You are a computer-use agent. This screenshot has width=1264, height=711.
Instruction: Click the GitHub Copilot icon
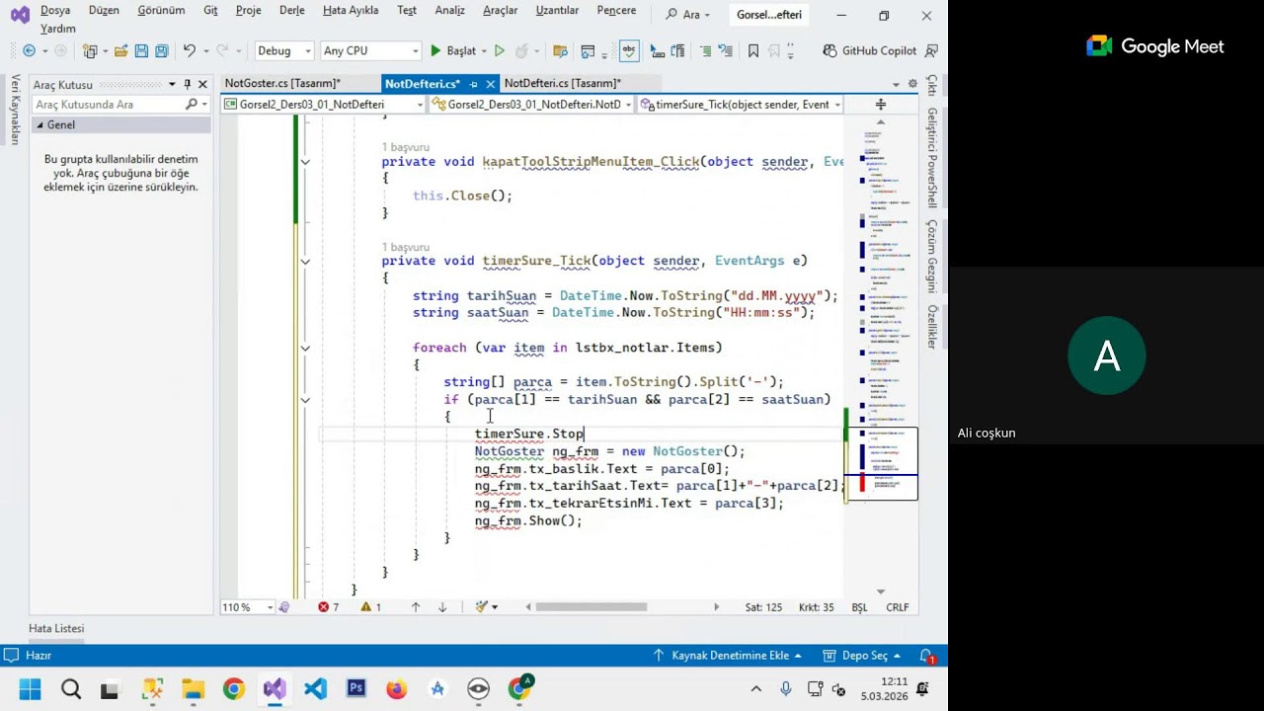tap(829, 50)
